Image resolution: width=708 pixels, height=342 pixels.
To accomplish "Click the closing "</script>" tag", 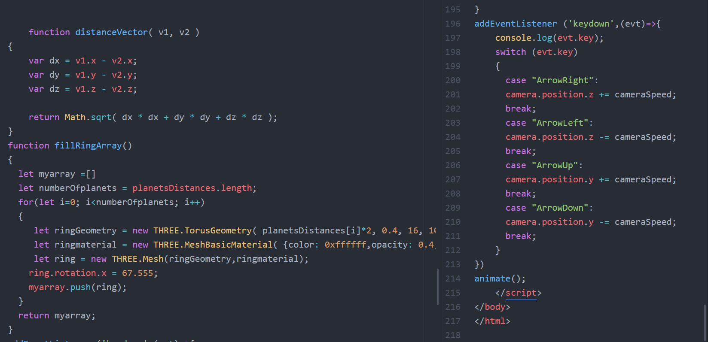I will [x=518, y=293].
